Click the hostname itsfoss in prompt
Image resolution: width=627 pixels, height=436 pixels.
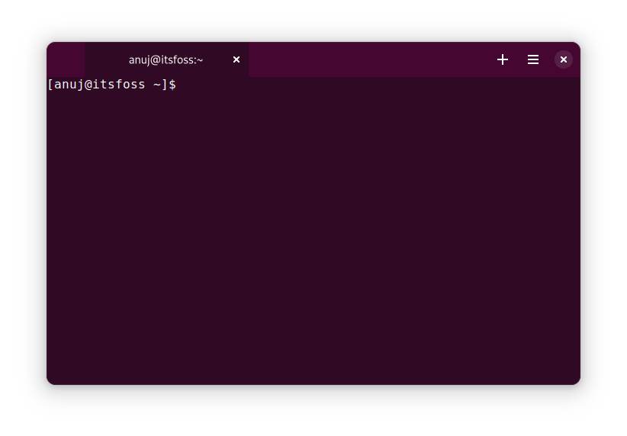coord(118,85)
